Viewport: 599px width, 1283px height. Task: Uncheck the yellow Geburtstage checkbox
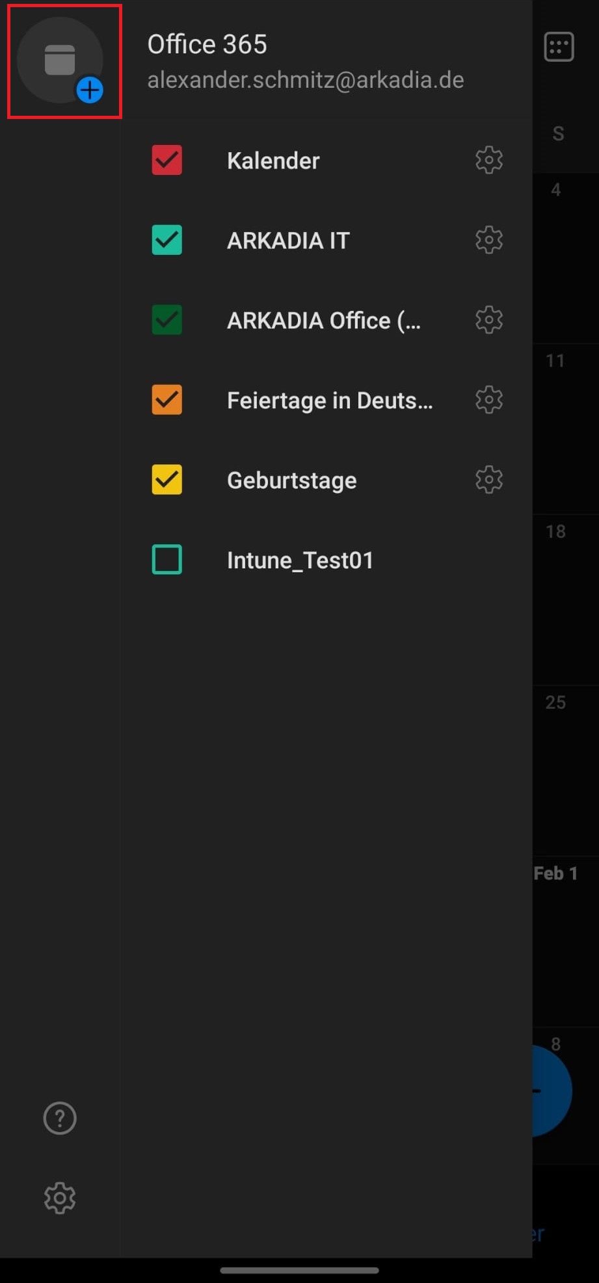coord(167,480)
